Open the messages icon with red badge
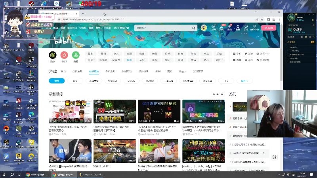Image resolution: width=317 pixels, height=178 pixels. (222, 27)
